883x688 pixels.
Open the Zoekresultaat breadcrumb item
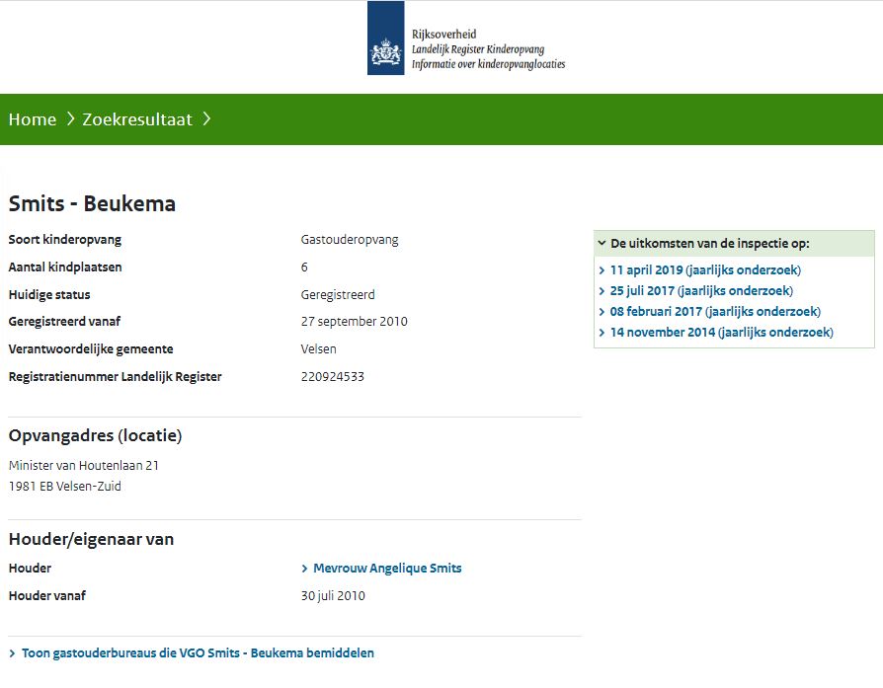[137, 119]
